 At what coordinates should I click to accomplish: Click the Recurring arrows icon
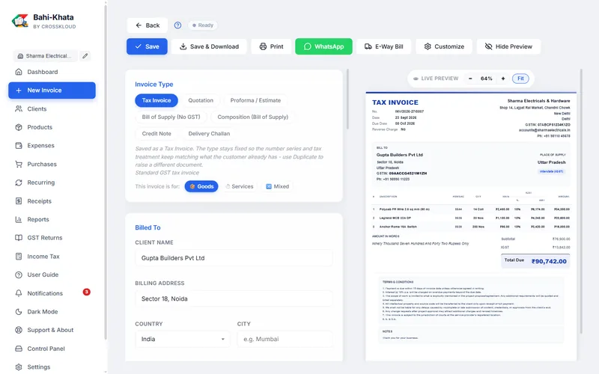pyautogui.click(x=18, y=183)
